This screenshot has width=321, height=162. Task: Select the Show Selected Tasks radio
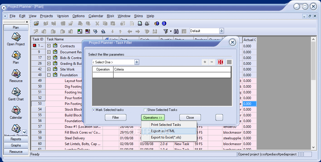coord(145,110)
